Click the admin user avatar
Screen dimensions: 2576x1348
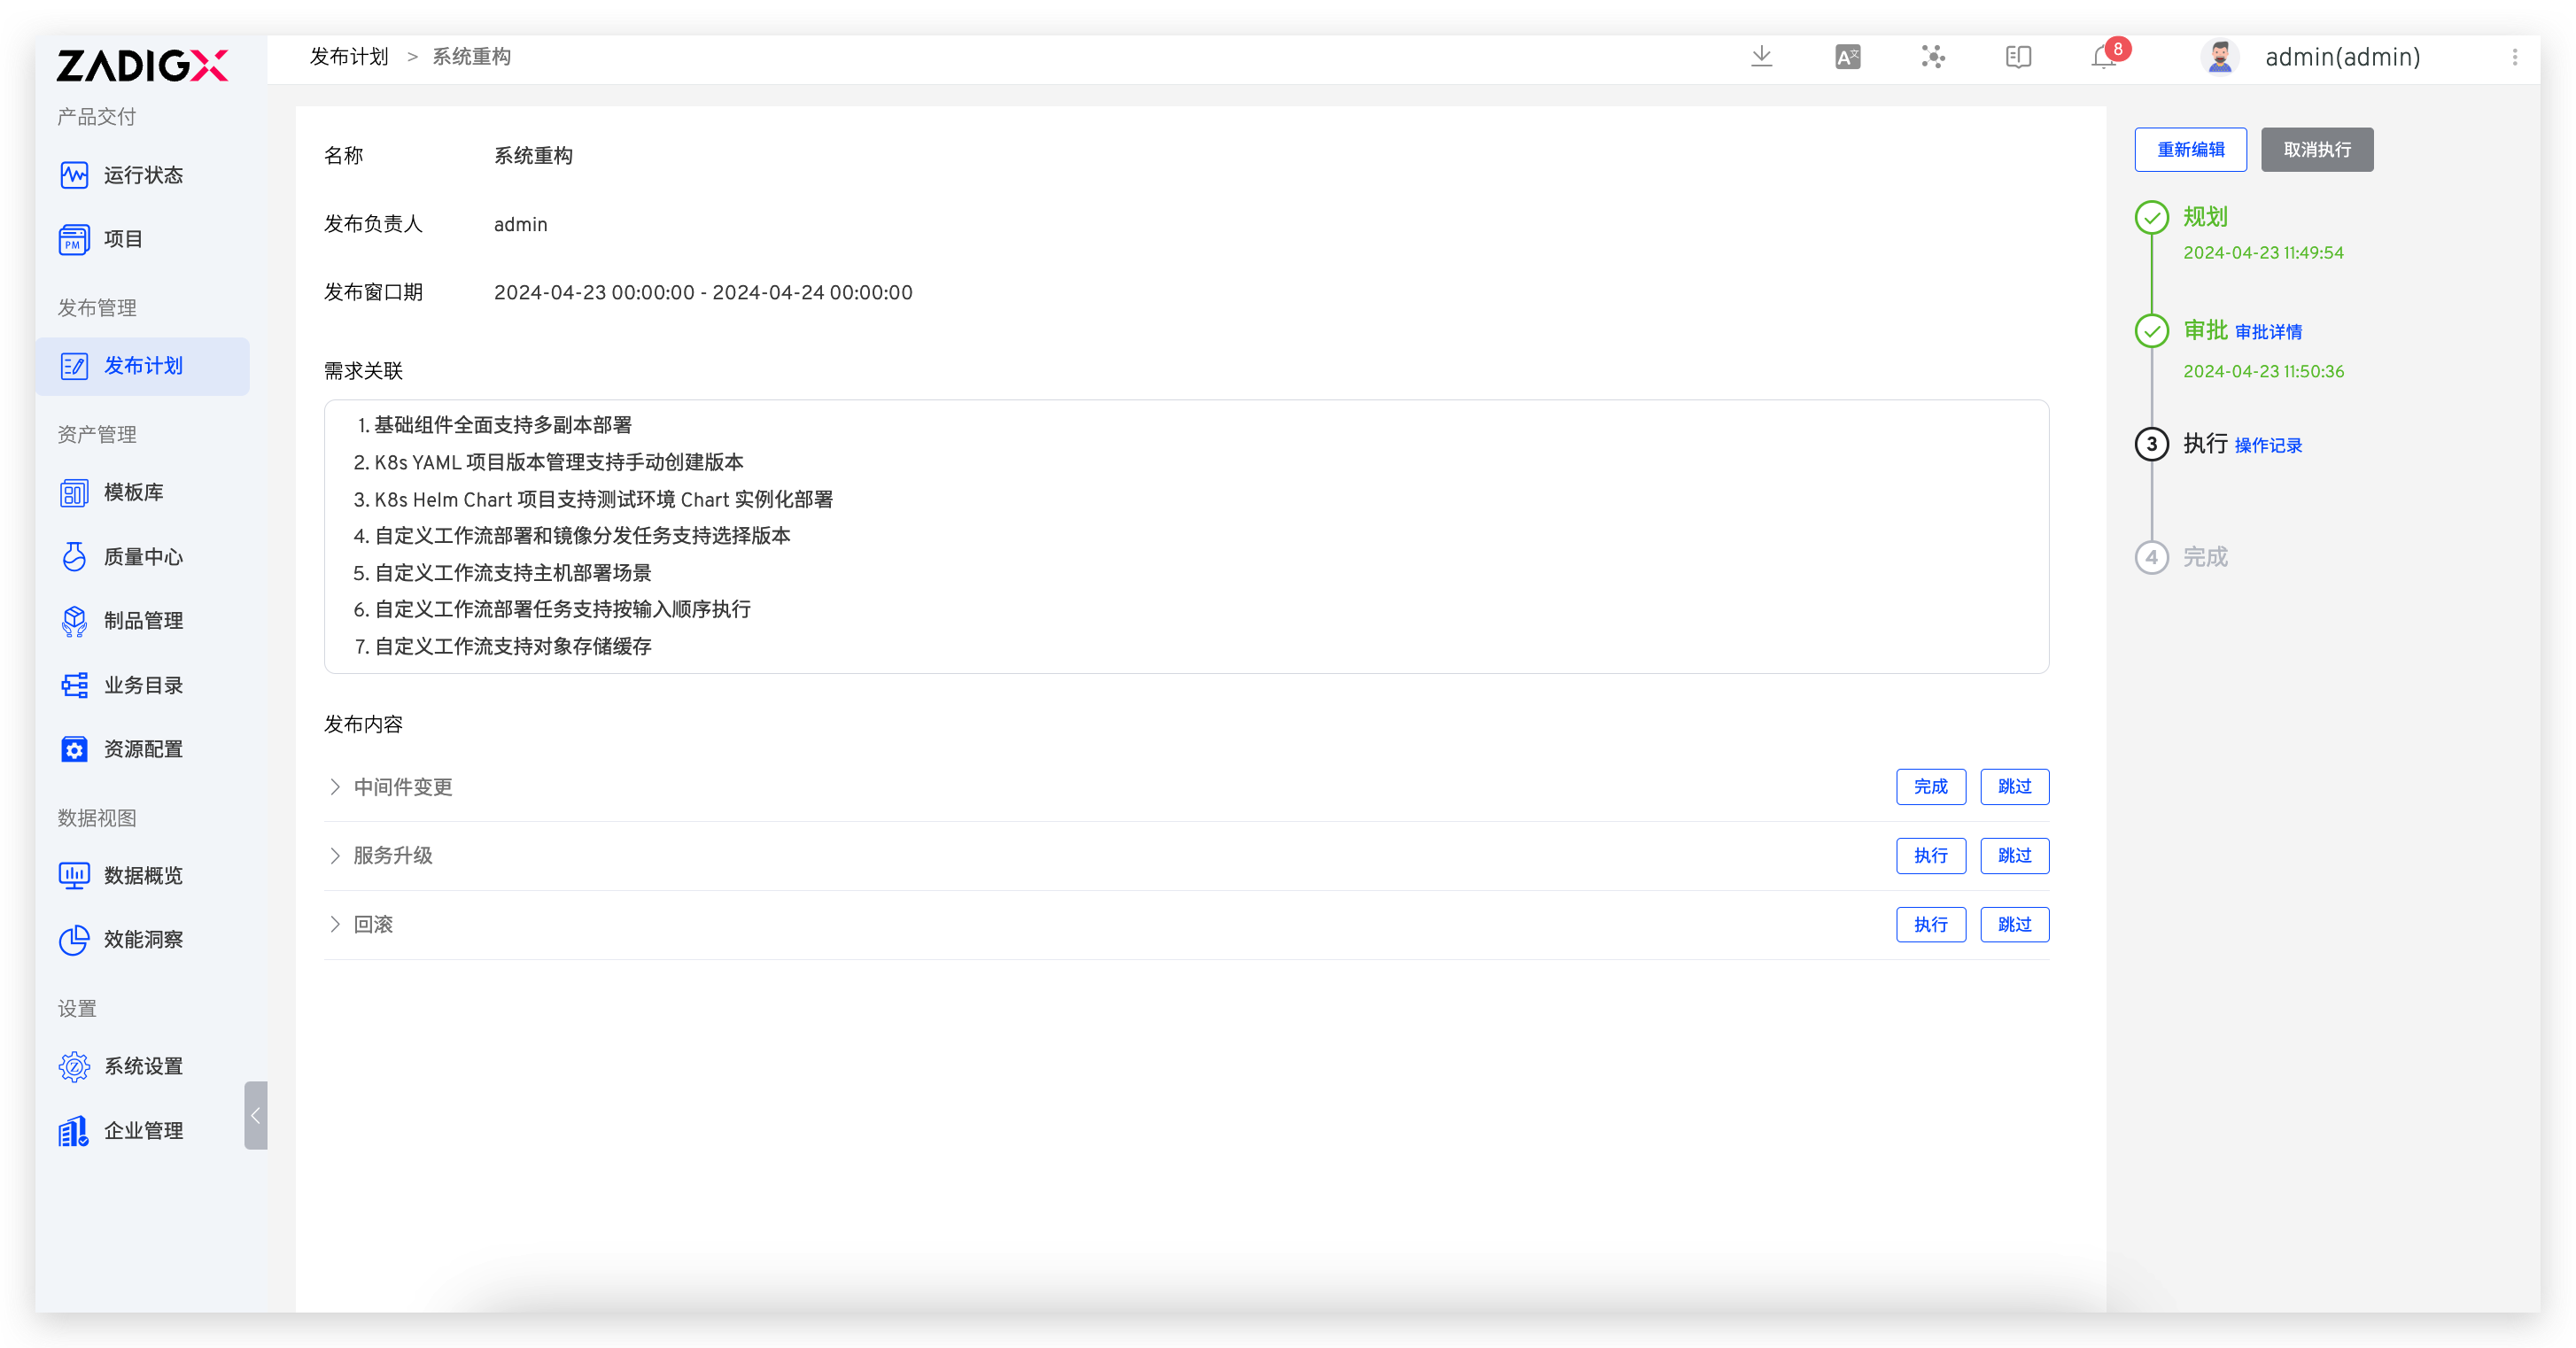2220,57
